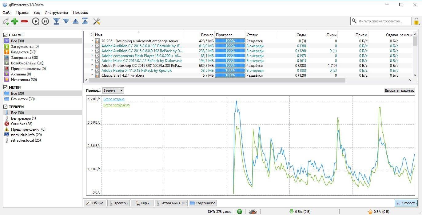Select Adobe components Flash Player torrent row

[141, 56]
